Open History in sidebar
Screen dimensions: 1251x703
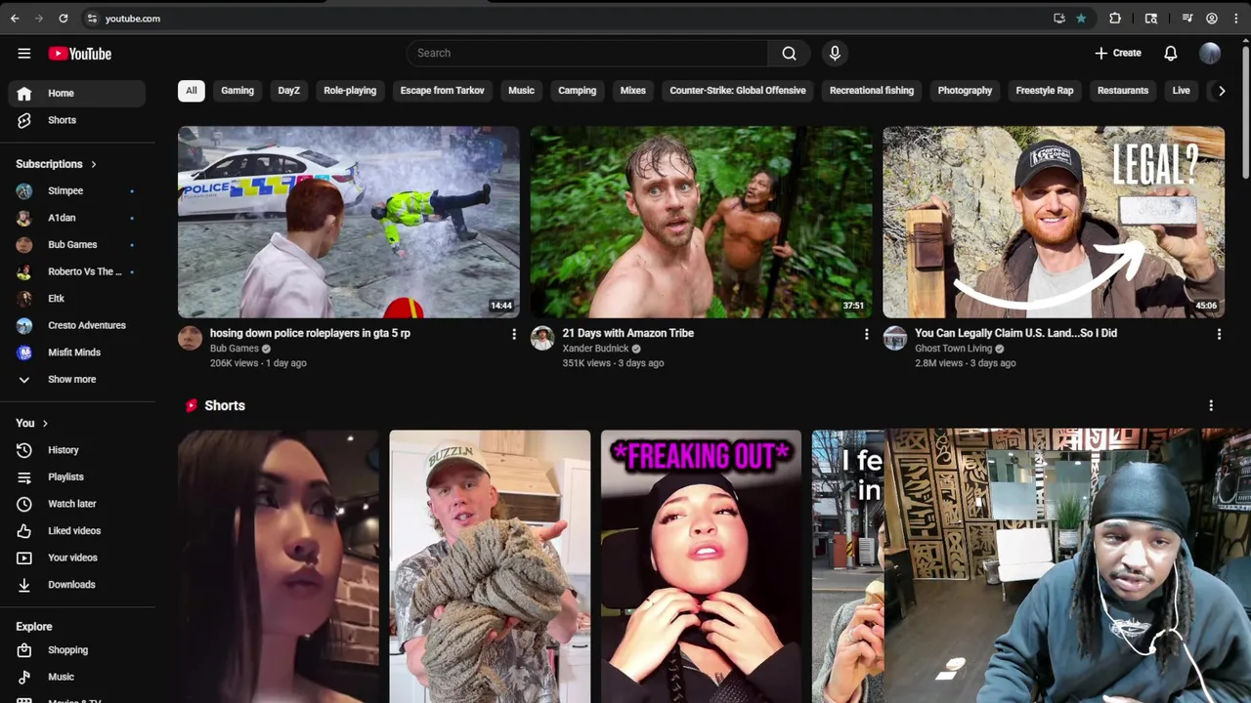(77, 450)
